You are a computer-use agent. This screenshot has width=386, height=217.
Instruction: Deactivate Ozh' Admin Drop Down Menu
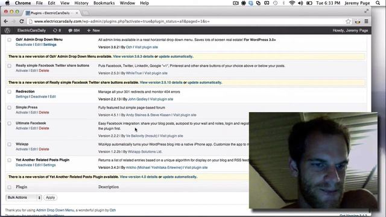[24, 45]
